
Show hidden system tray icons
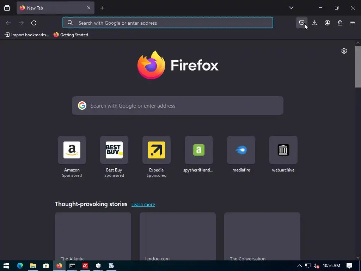tap(299, 266)
